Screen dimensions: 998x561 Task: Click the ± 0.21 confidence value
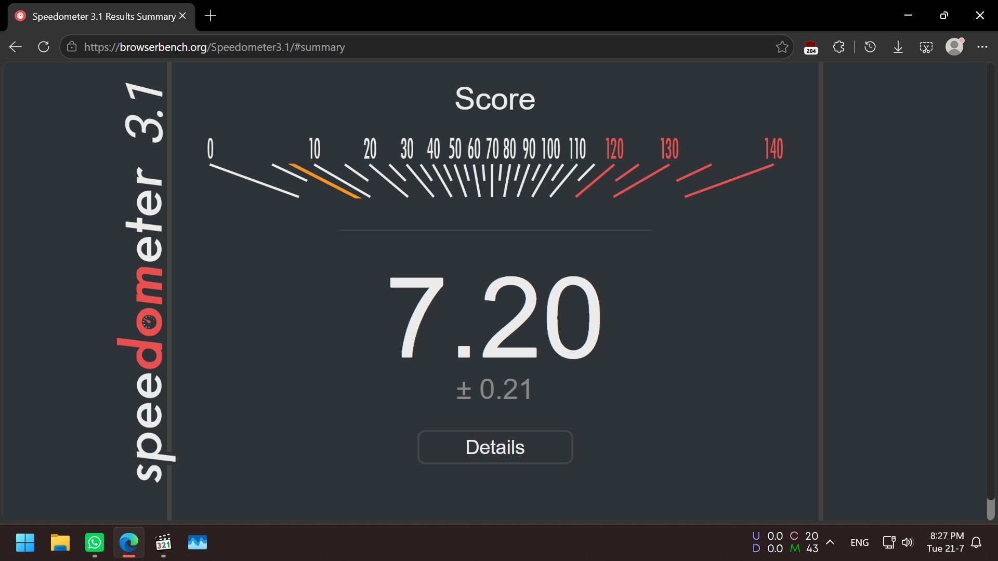(x=494, y=389)
